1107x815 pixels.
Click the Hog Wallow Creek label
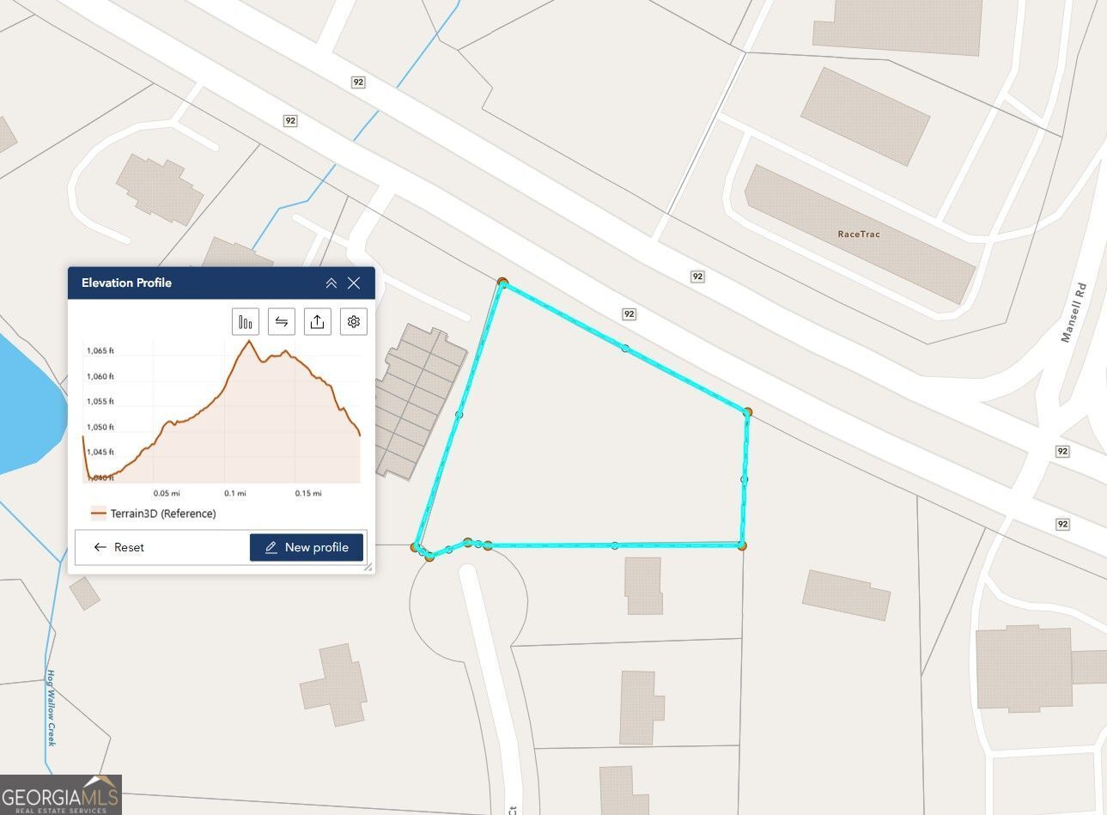(52, 709)
